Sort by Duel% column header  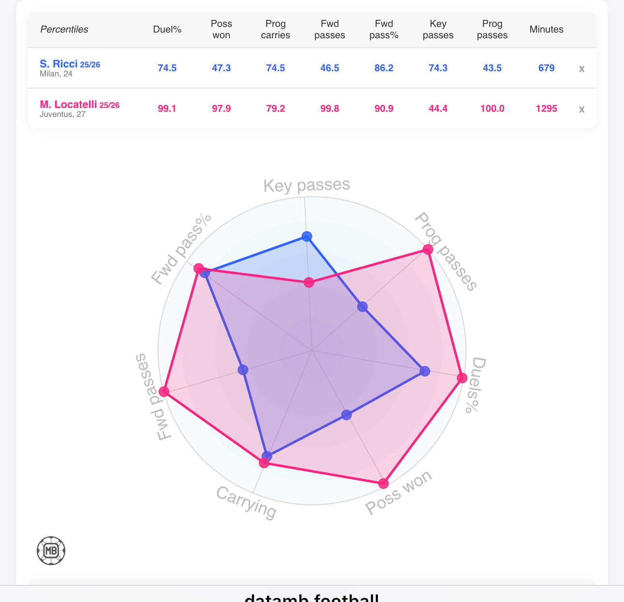167,30
